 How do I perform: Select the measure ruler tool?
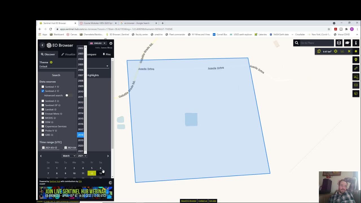point(356,68)
